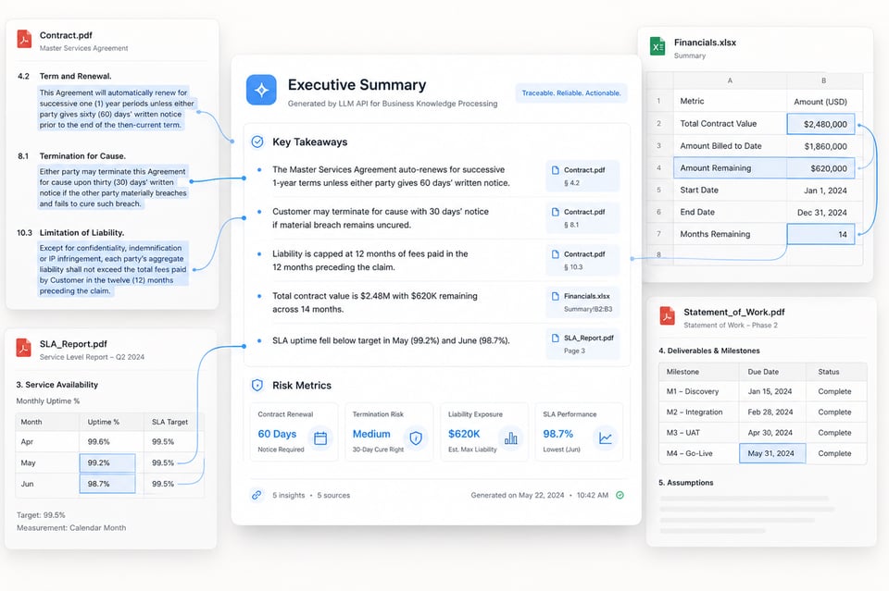The height and width of the screenshot is (591, 889).
Task: Select cell $2,480,000 in Financials.xlsx
Action: 820,124
